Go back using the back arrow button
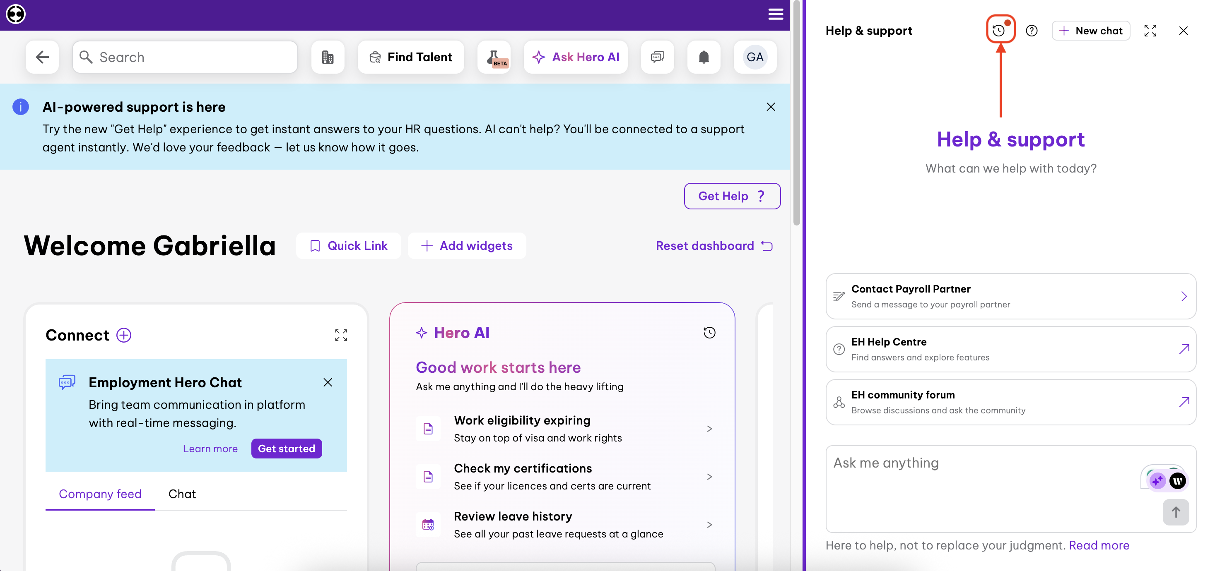Image resolution: width=1215 pixels, height=571 pixels. click(x=43, y=57)
